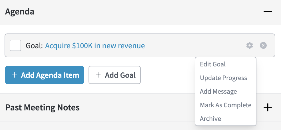Image resolution: width=281 pixels, height=130 pixels.
Task: Click the plus icon inside Add Goal
Action: coord(98,75)
